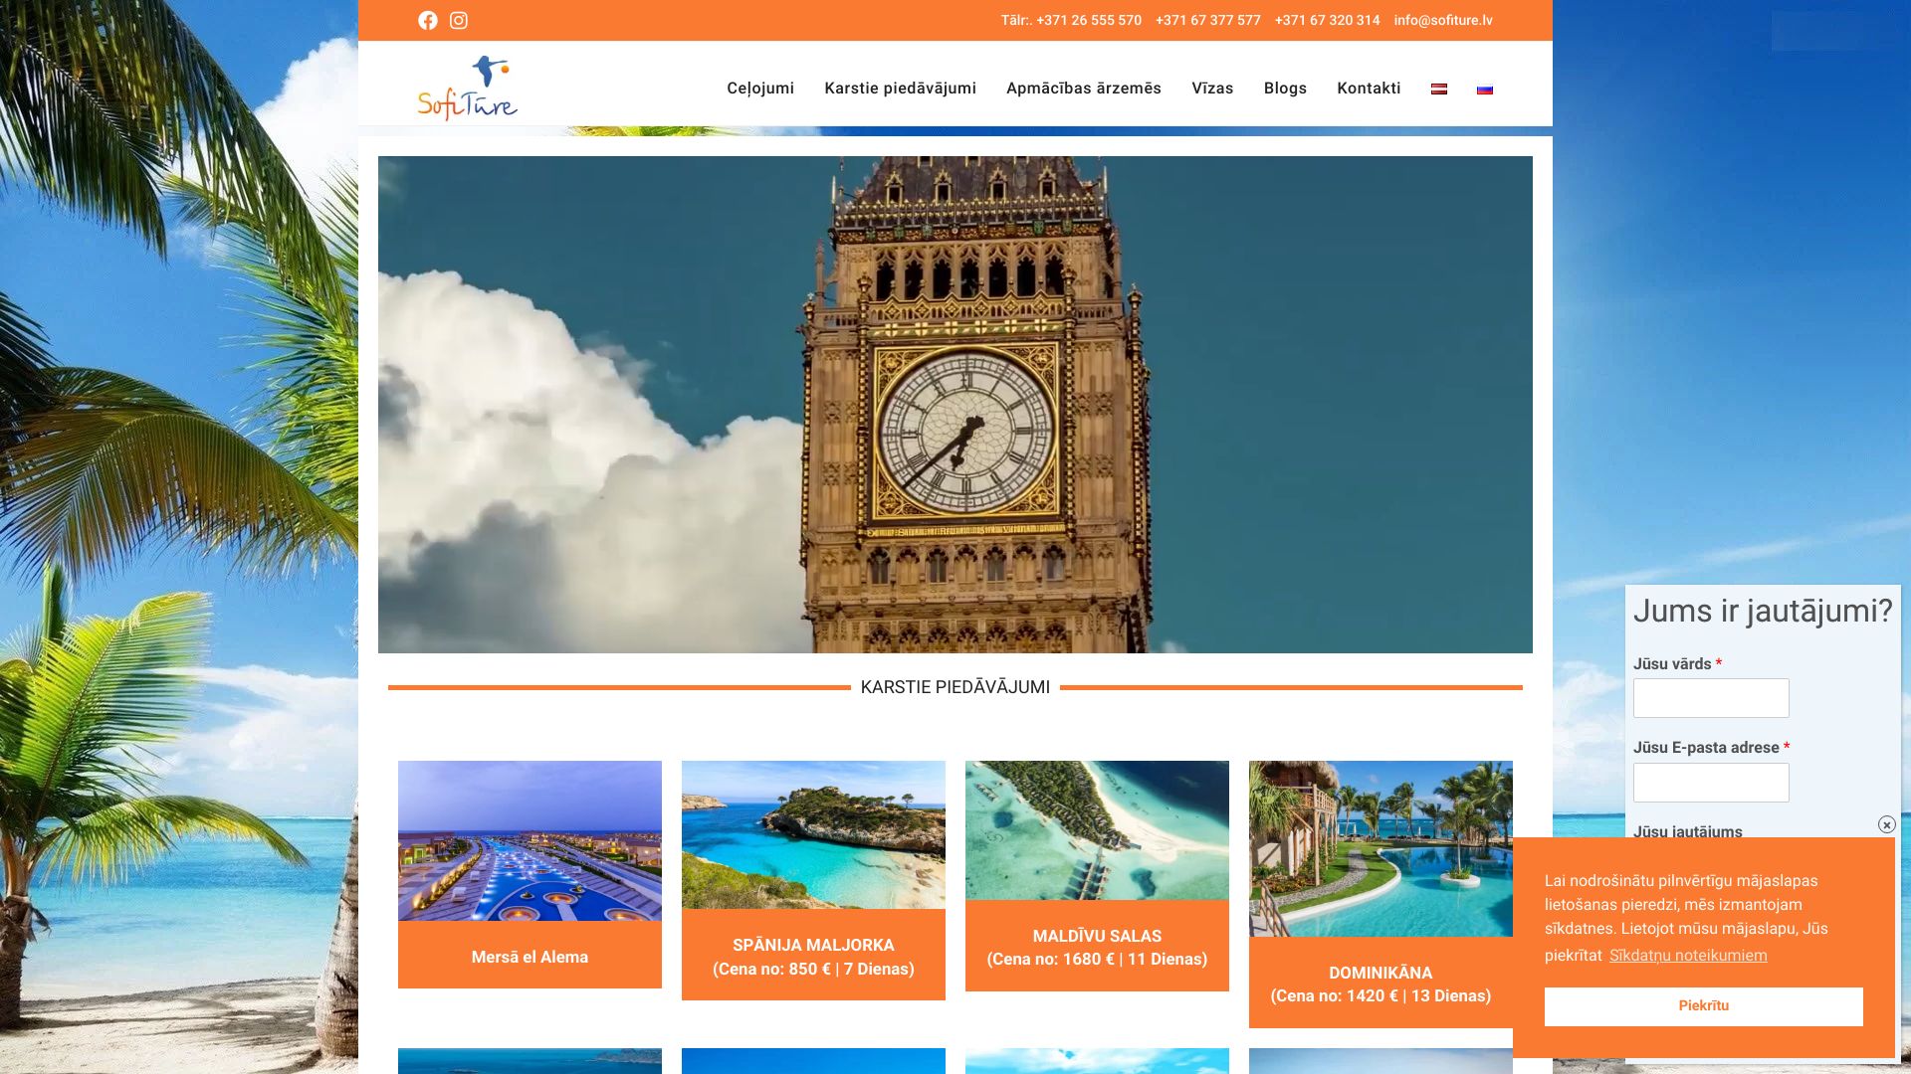Focus the Jūsu E-pasta adrese field
Screen dimensions: 1911x1074
click(x=1710, y=783)
